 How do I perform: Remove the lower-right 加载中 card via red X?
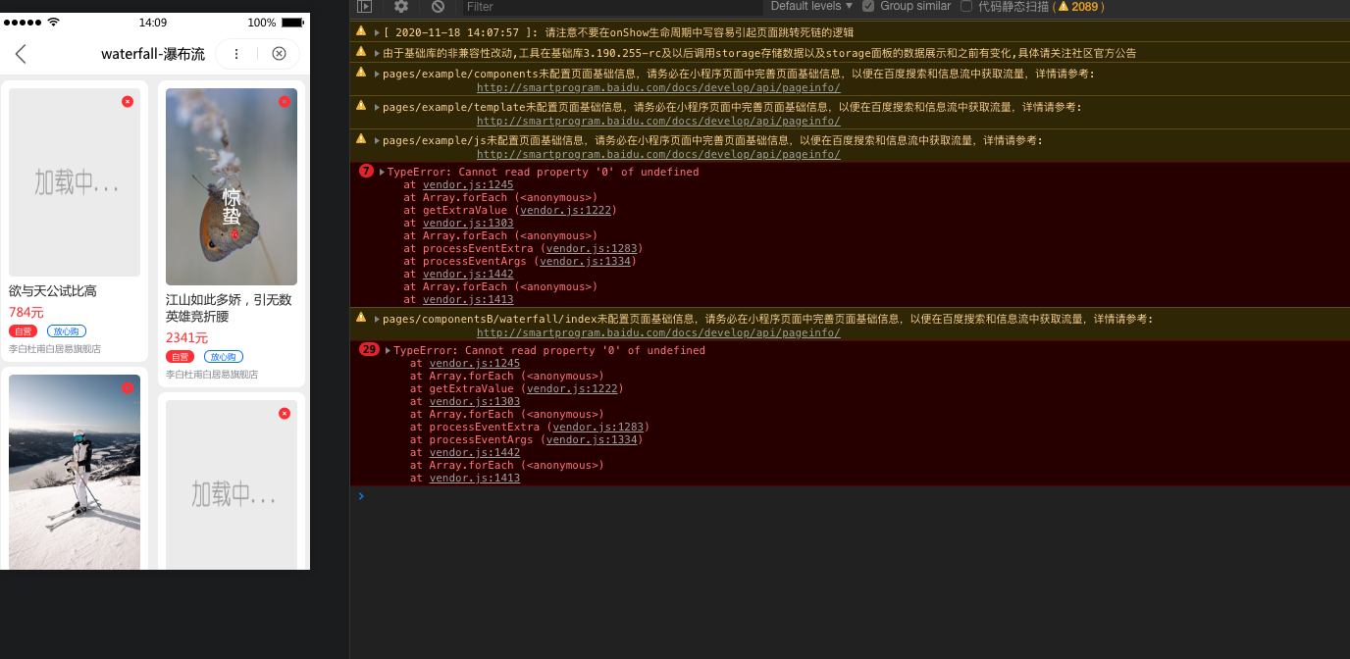[x=285, y=413]
